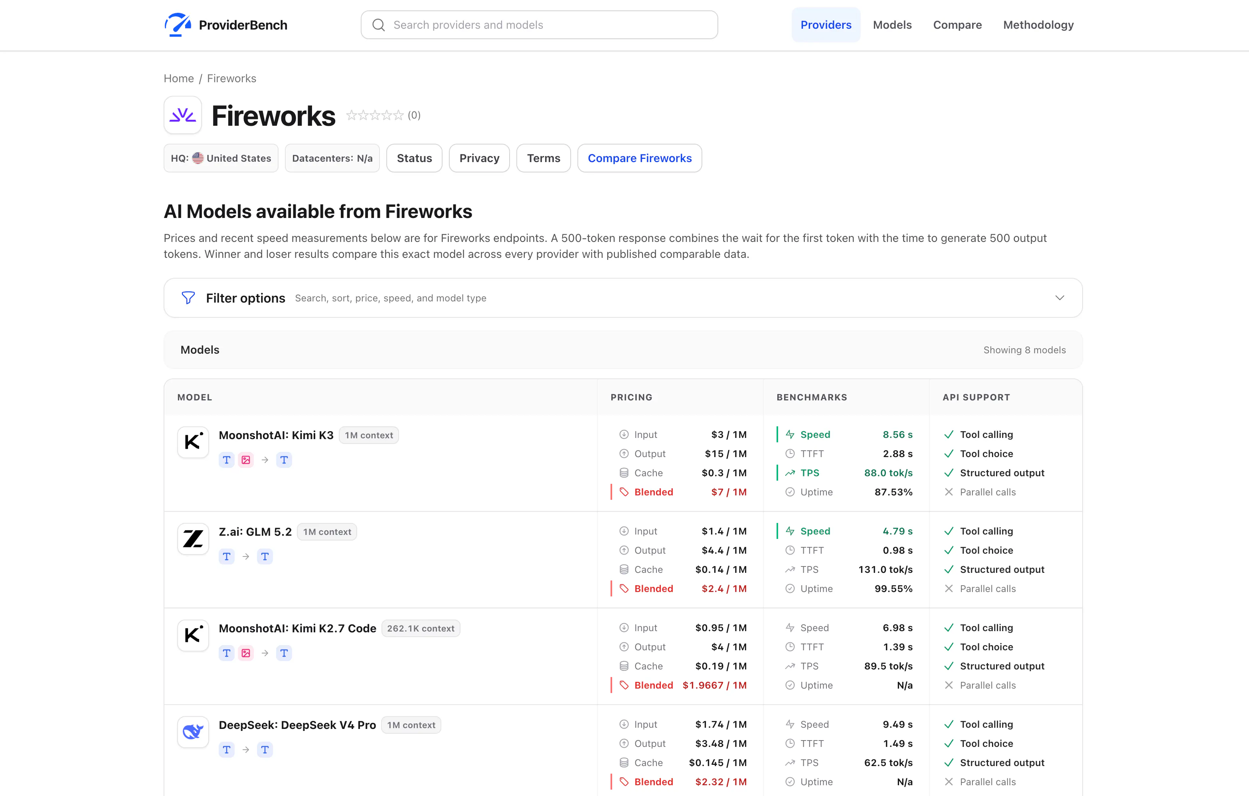Open the Terms button
The image size is (1249, 796).
coord(543,158)
